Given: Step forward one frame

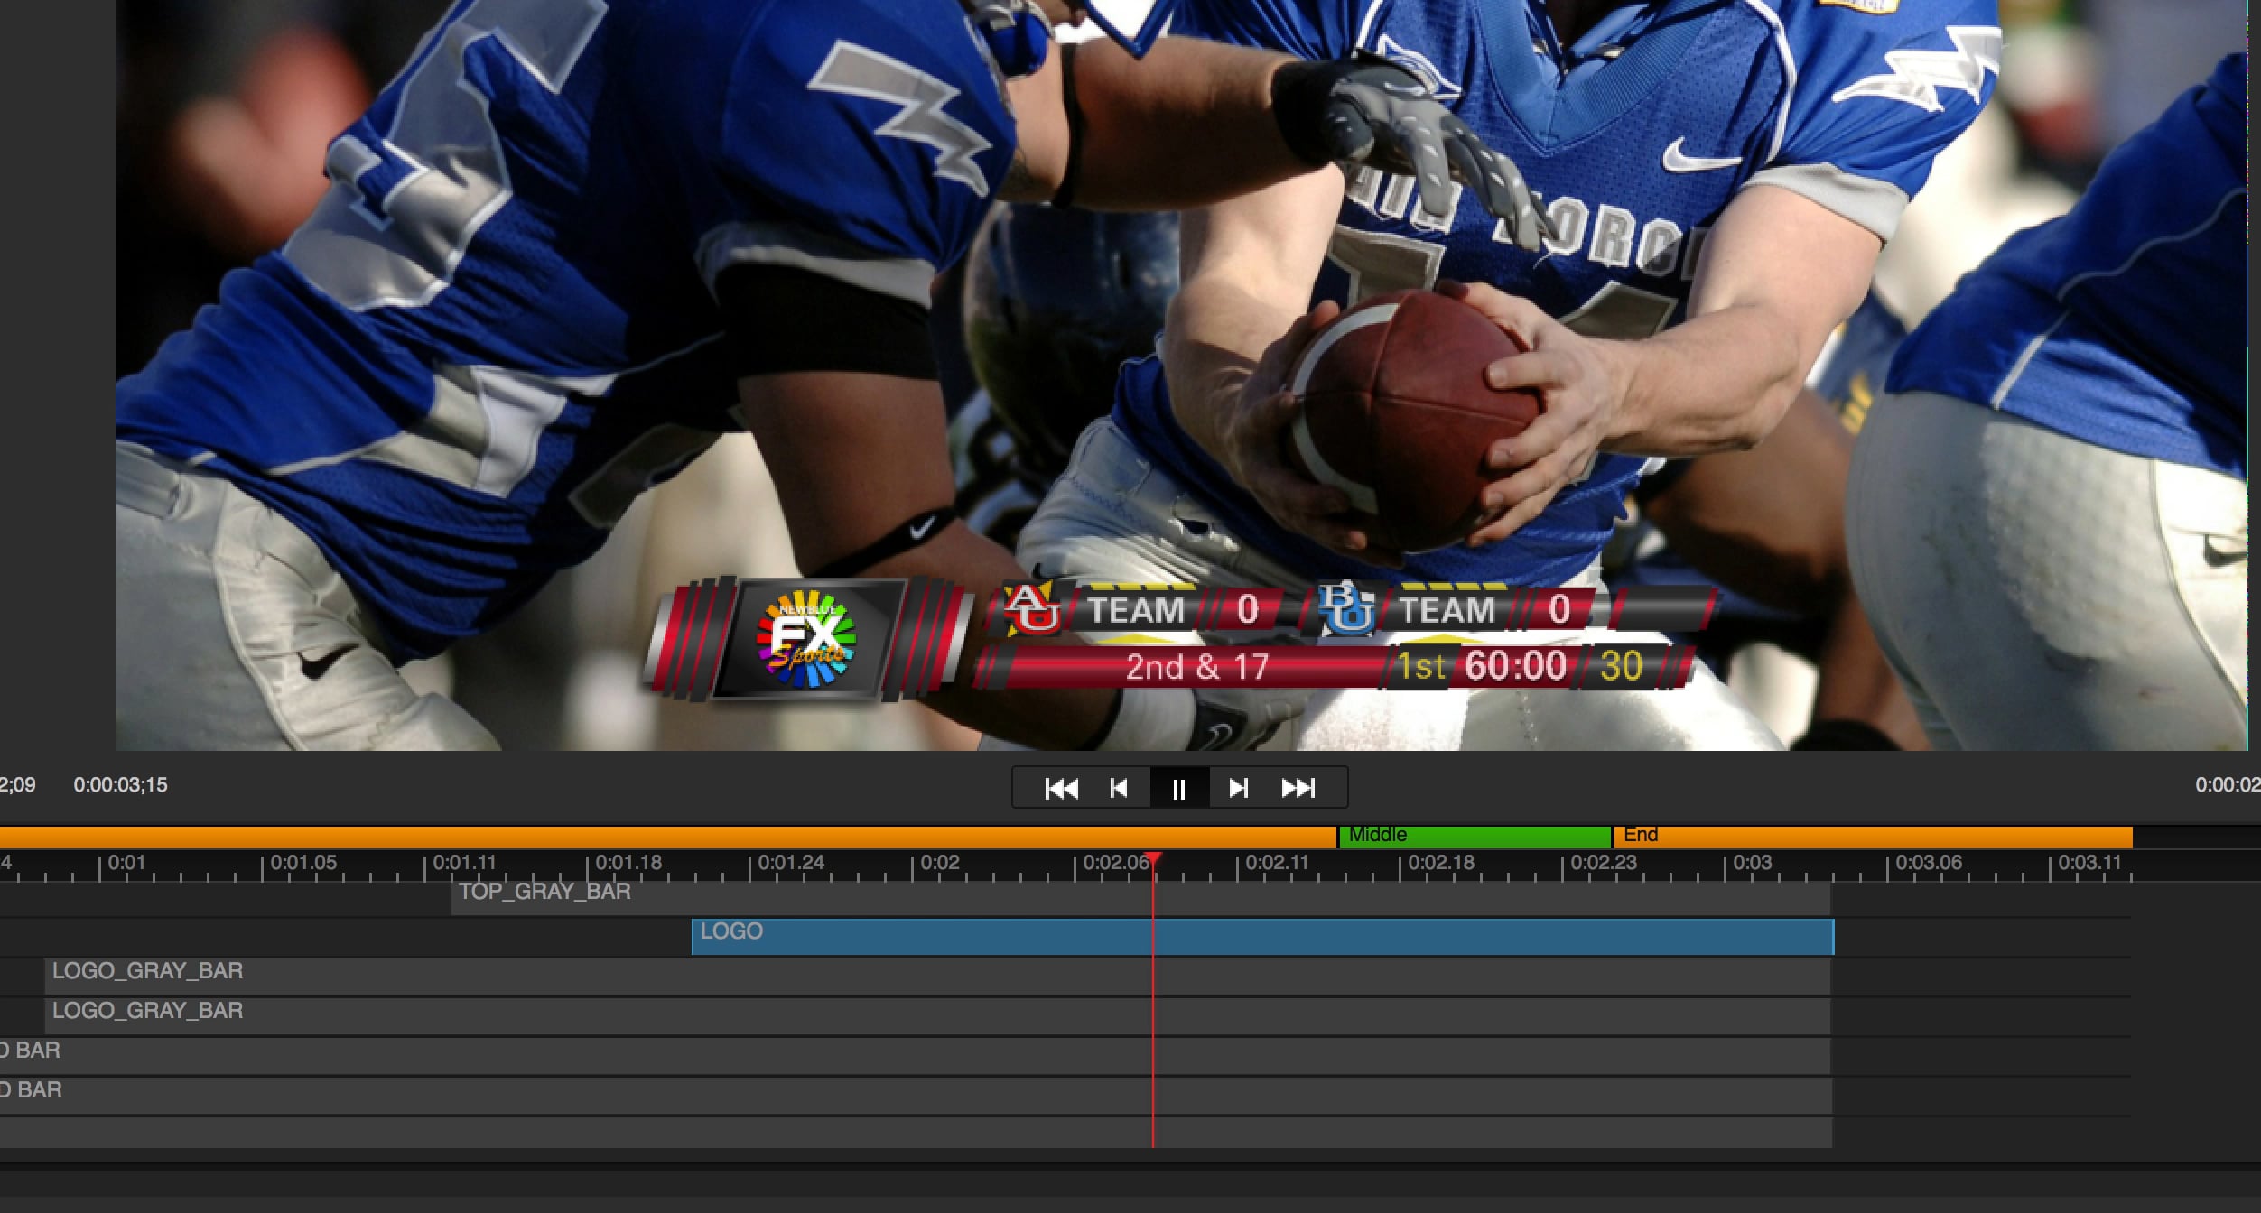Looking at the screenshot, I should pos(1238,788).
